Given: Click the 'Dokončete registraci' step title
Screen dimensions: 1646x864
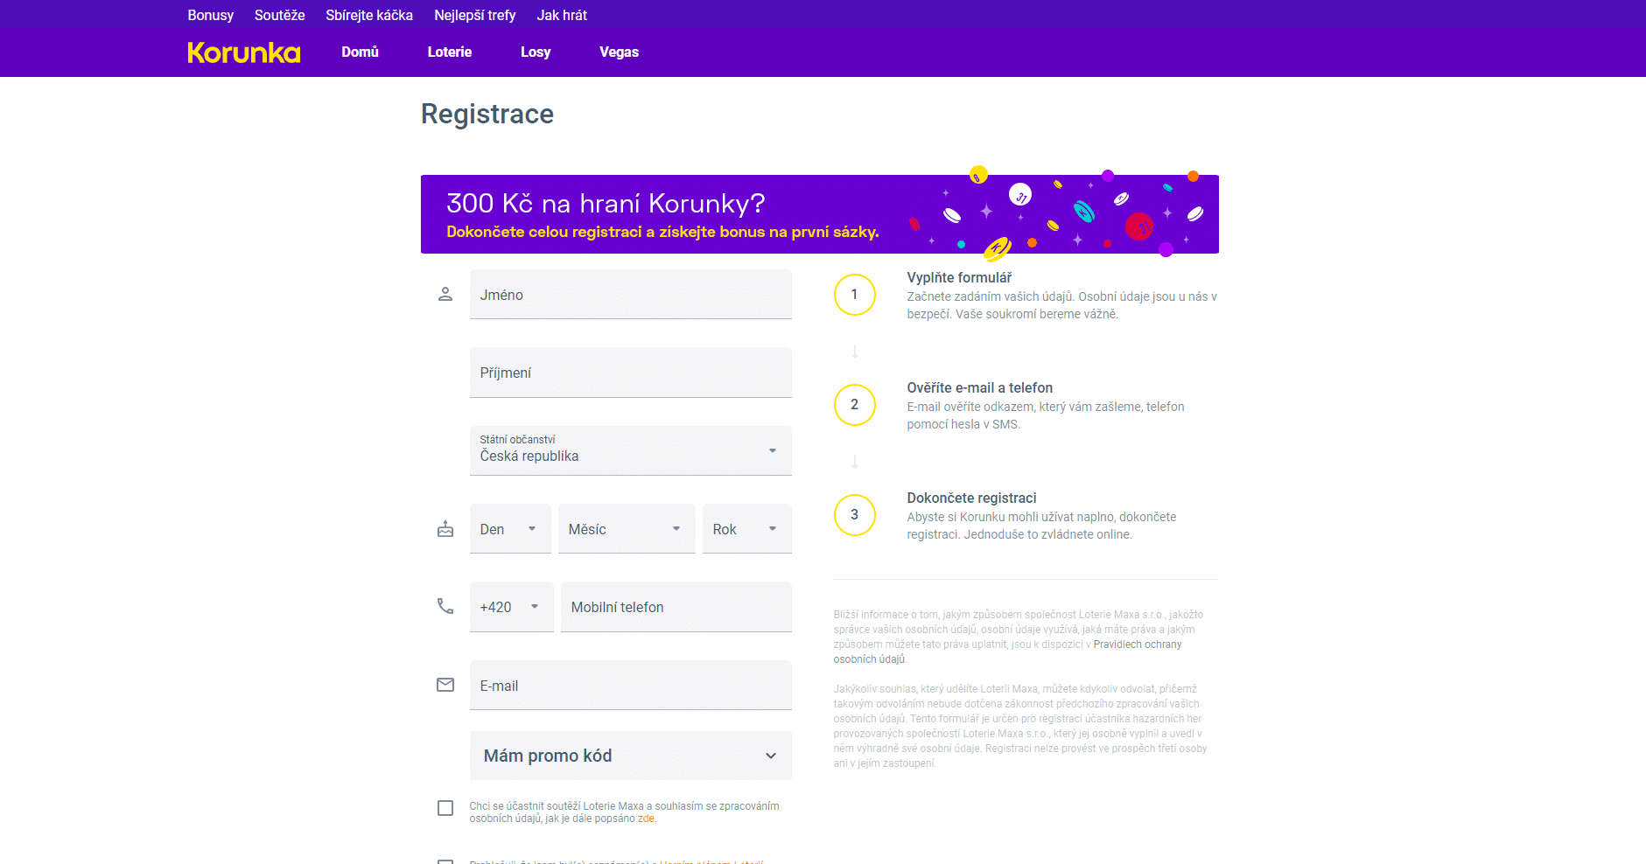Looking at the screenshot, I should click(x=971, y=498).
